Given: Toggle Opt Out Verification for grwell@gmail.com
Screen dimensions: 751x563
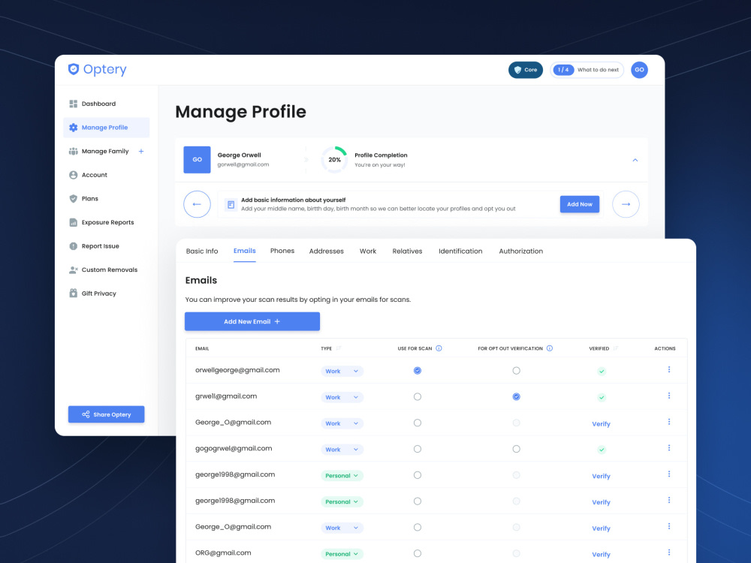Looking at the screenshot, I should click(517, 397).
